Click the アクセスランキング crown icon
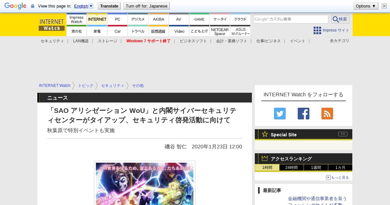The height and width of the screenshot is (205, 390). 265,158
